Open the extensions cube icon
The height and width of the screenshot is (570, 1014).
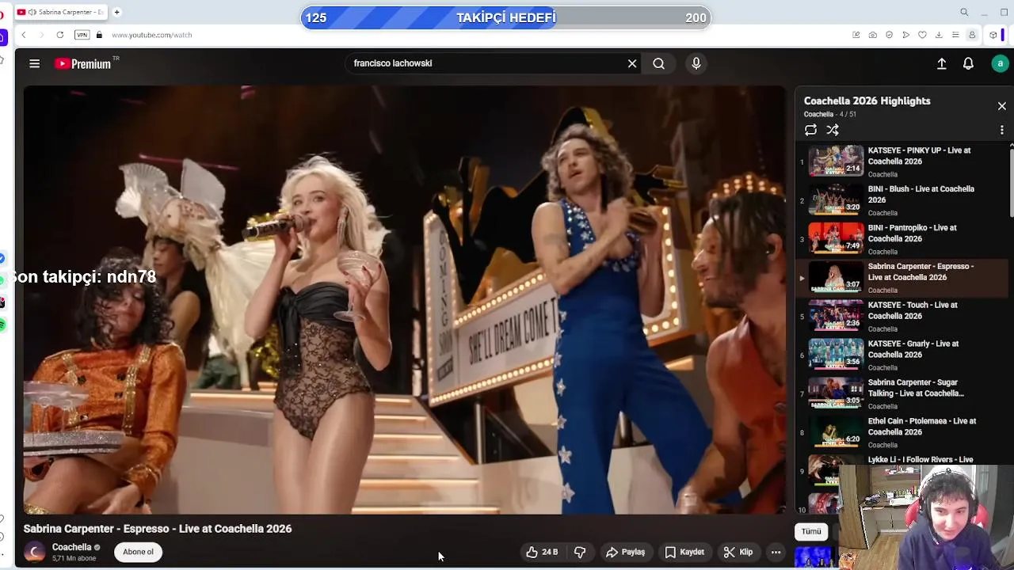[993, 35]
